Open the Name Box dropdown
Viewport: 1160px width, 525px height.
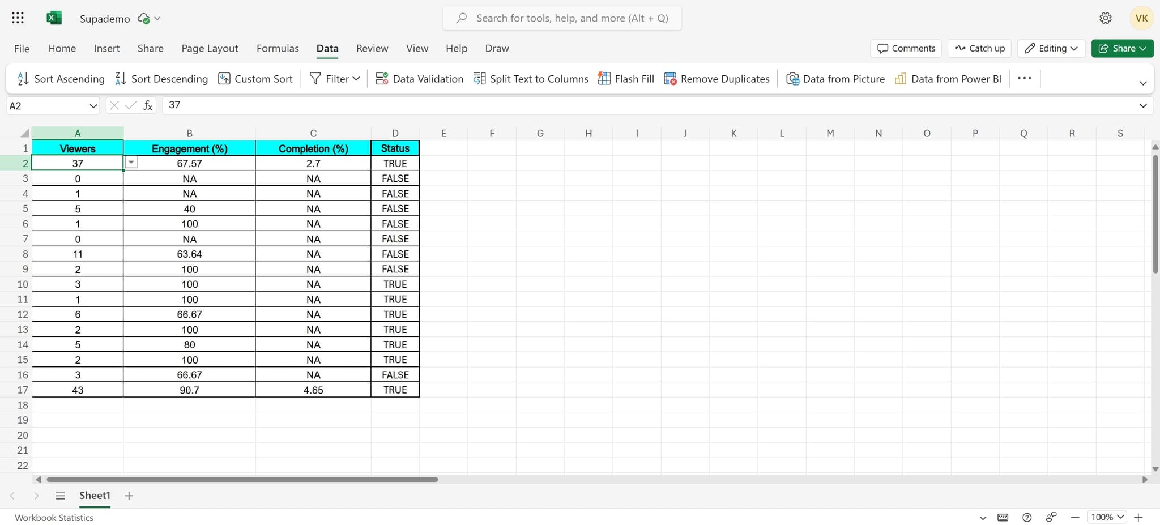click(x=92, y=106)
